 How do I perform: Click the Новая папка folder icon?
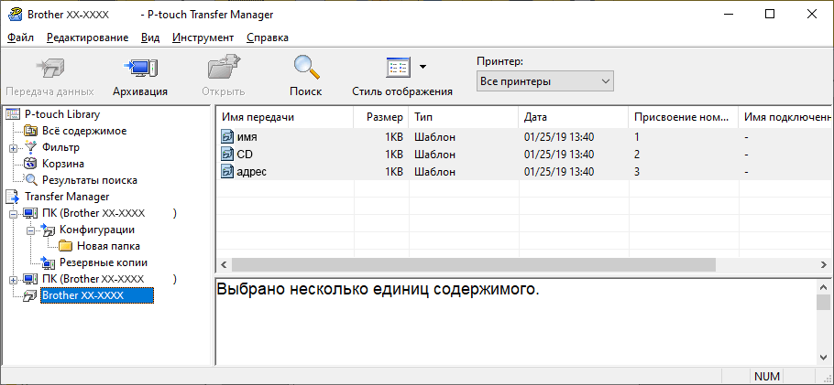tap(65, 246)
